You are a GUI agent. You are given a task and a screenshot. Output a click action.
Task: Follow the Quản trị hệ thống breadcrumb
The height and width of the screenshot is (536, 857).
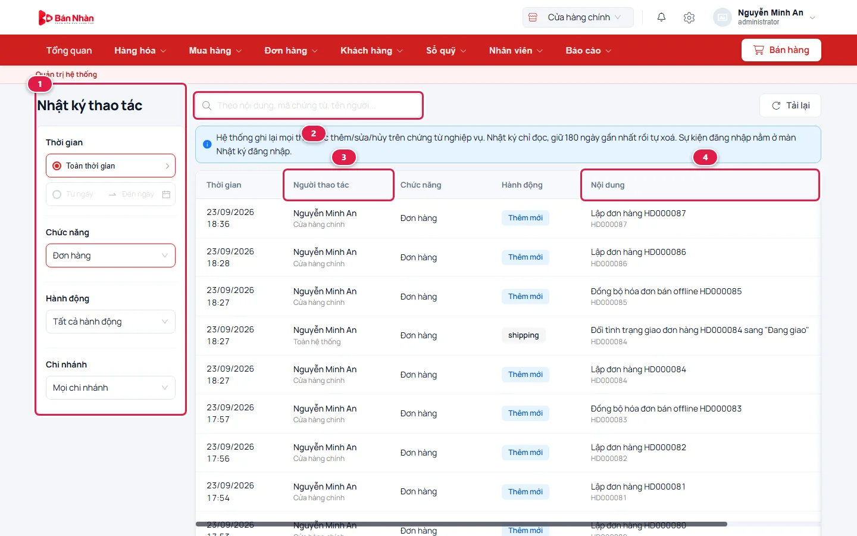click(66, 74)
